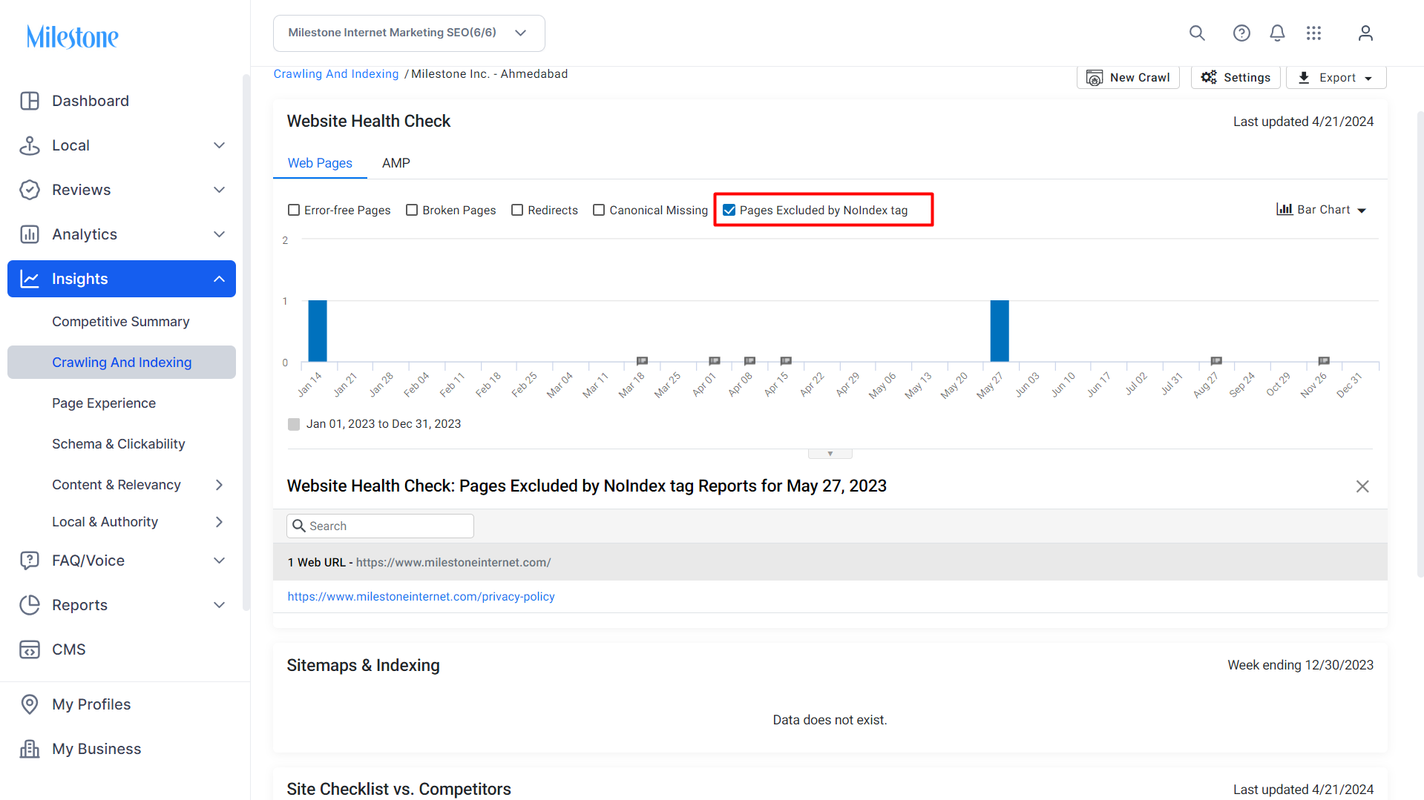The width and height of the screenshot is (1424, 800).
Task: Click the flag marker above Apr 08
Action: (750, 361)
